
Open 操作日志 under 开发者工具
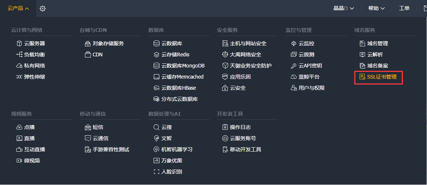tap(240, 127)
